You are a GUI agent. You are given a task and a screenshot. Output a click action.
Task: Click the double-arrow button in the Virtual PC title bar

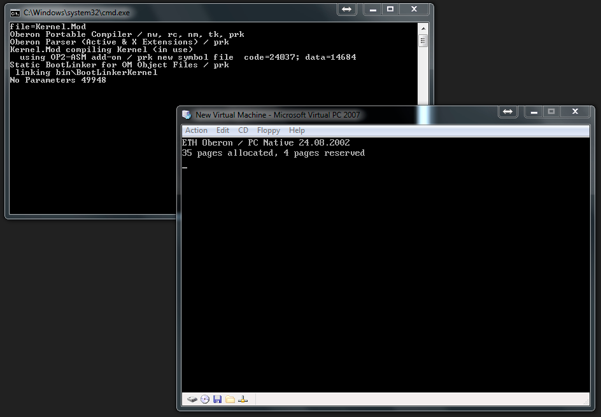point(508,111)
